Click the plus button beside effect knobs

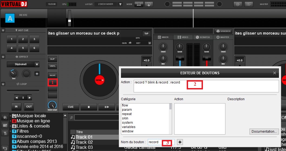[x=37, y=74]
